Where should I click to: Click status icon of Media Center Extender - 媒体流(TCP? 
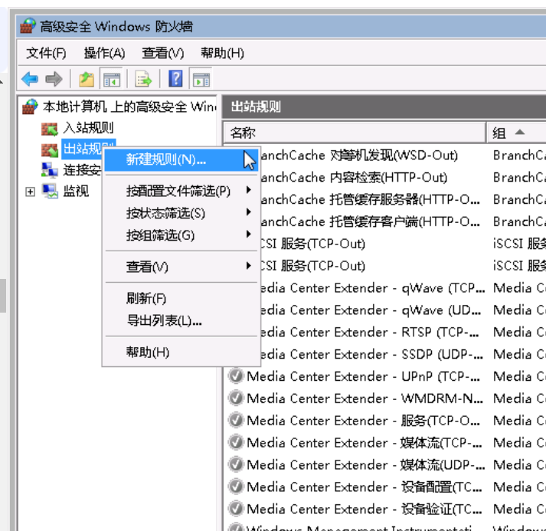coord(236,442)
